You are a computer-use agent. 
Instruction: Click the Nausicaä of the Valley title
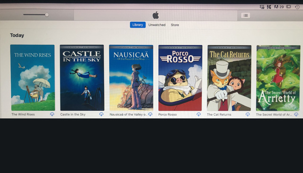pos(128,114)
